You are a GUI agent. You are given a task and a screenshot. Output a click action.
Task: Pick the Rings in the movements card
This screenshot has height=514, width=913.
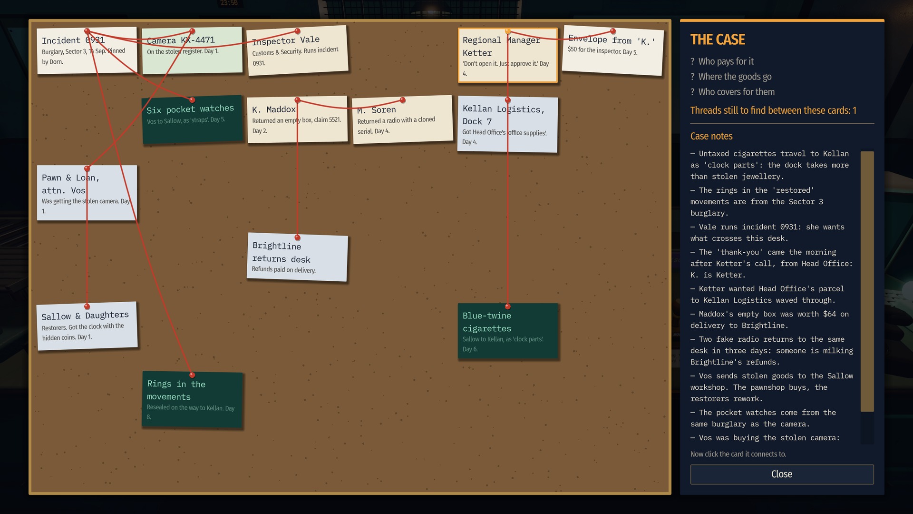click(x=192, y=400)
